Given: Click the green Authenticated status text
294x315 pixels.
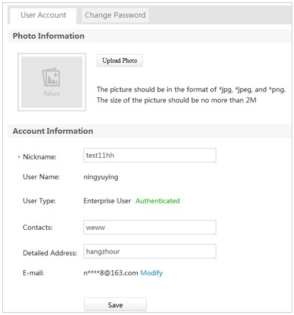Looking at the screenshot, I should (x=157, y=201).
